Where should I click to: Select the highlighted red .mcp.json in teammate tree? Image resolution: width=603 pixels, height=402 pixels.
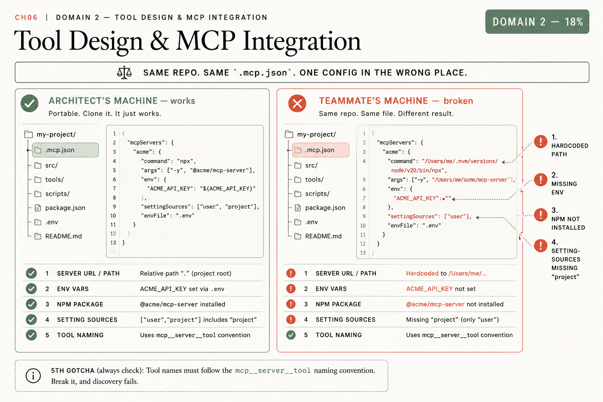[321, 150]
